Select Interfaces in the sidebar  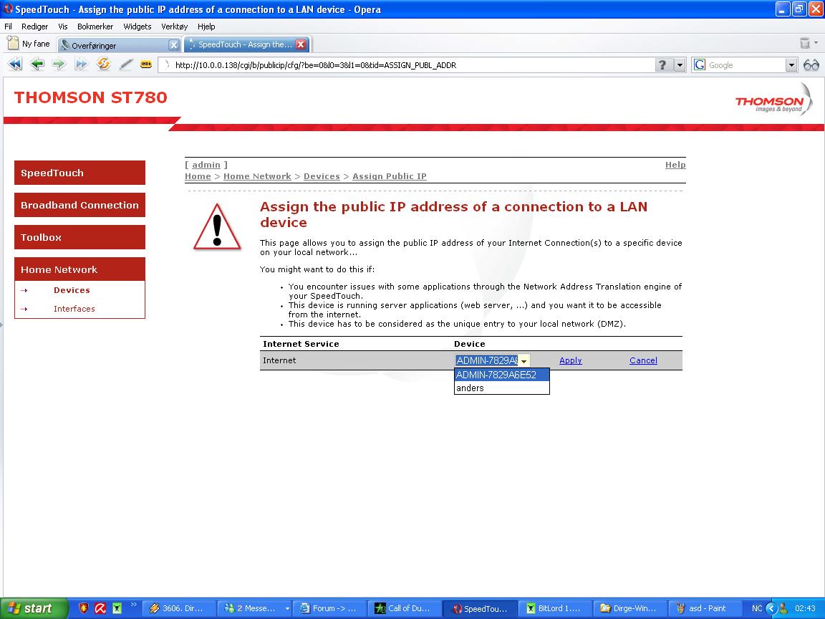pyautogui.click(x=74, y=309)
